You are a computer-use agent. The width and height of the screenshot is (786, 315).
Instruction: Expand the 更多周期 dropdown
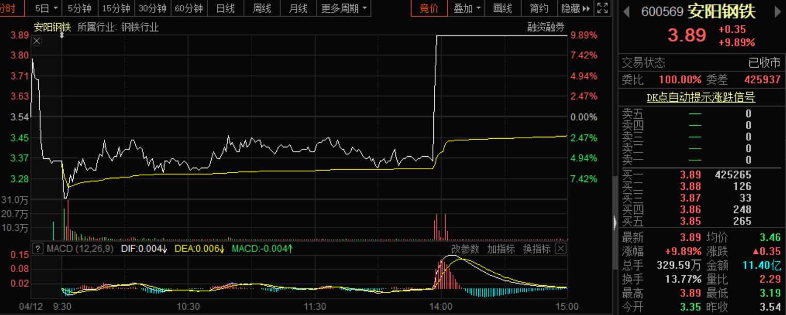[x=344, y=8]
